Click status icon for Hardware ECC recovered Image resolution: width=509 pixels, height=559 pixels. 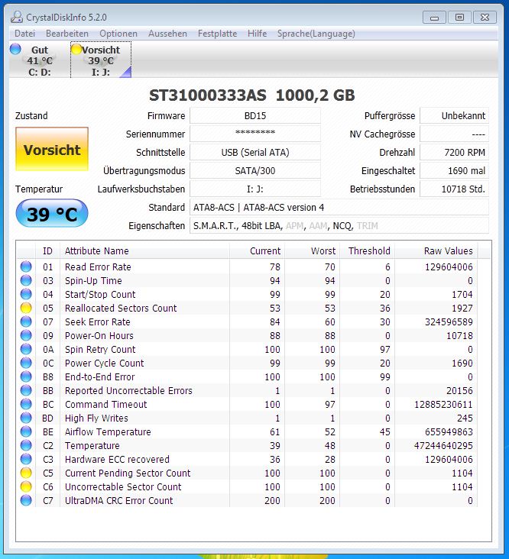coord(26,459)
